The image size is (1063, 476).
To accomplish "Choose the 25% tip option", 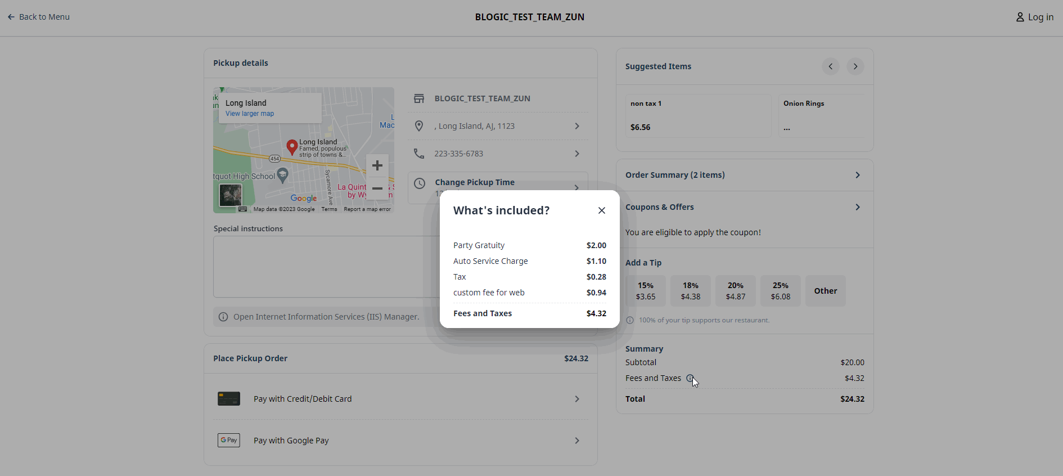I will (780, 291).
